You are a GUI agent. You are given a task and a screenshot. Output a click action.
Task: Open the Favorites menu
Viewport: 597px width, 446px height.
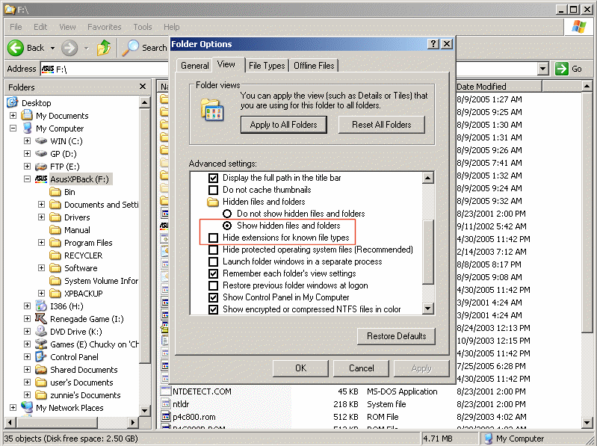tap(104, 27)
